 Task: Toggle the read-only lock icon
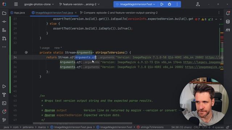pyautogui.click(x=228, y=127)
